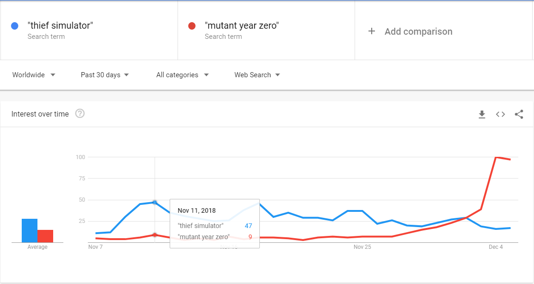
Task: Click the share chart icon
Action: pos(519,114)
